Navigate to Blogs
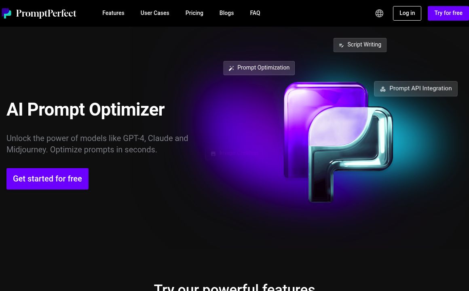Image resolution: width=469 pixels, height=291 pixels. [x=226, y=13]
